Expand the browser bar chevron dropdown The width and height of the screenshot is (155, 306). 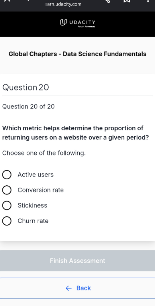pyautogui.click(x=28, y=0)
